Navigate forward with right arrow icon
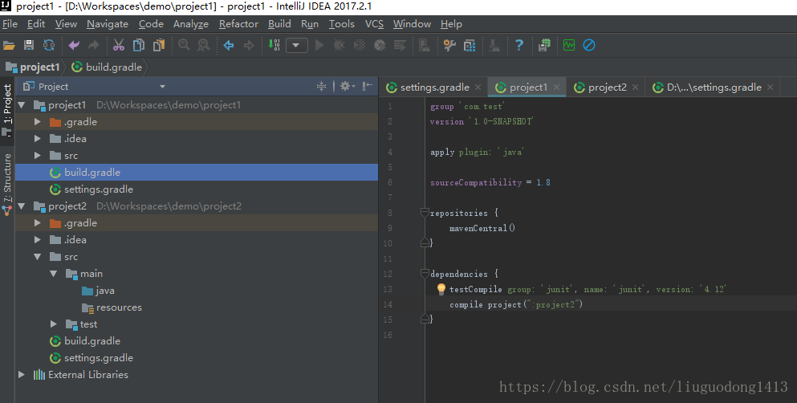Screen dimensions: 797x403 pos(249,45)
